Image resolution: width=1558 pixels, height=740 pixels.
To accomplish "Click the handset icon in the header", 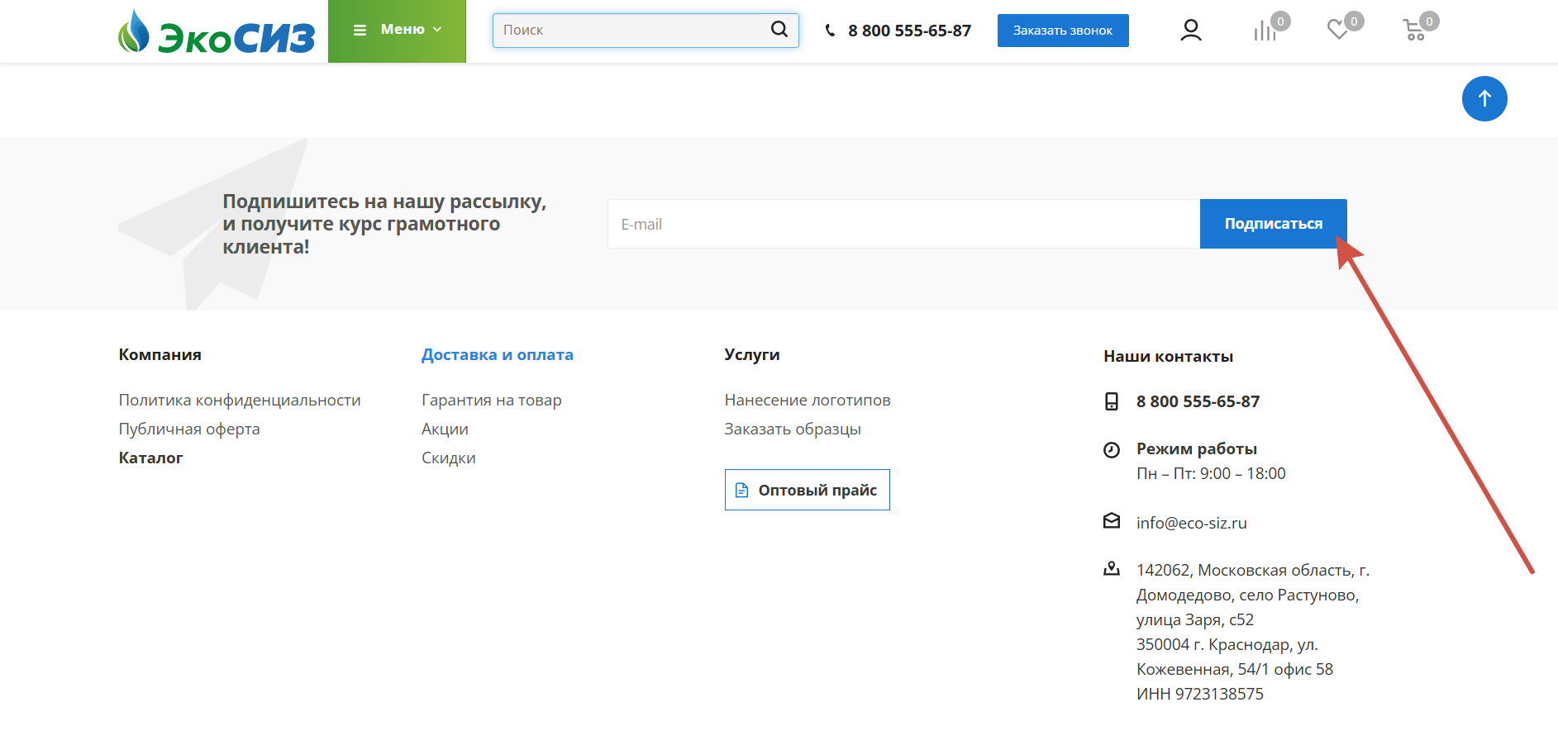I will [831, 31].
